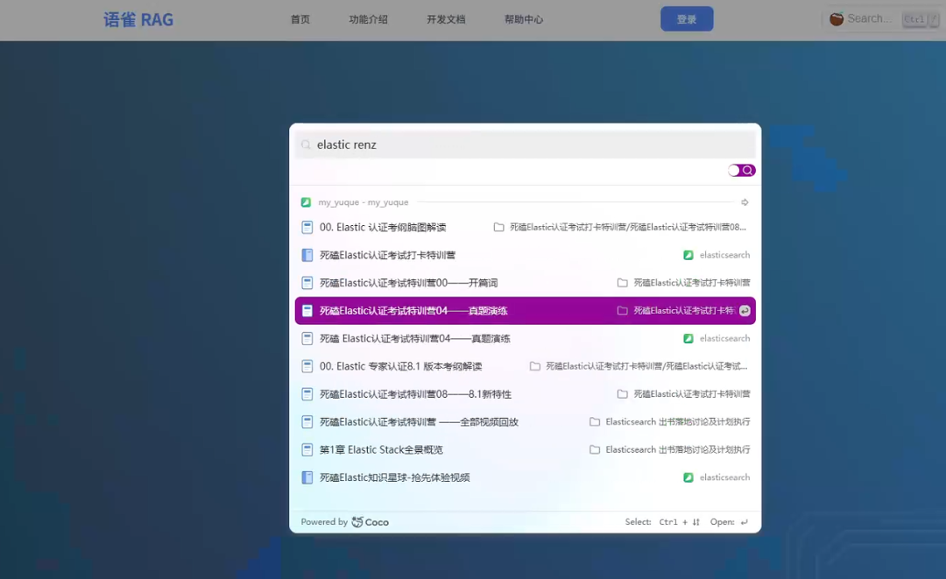
Task: Click the elasticsearch source tag on second result
Action: 717,255
